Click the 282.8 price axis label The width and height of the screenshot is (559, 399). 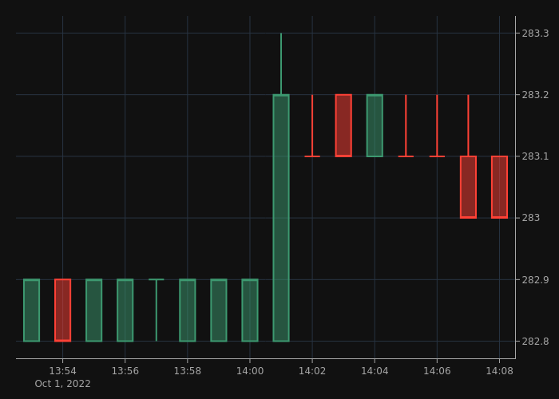tap(536, 342)
